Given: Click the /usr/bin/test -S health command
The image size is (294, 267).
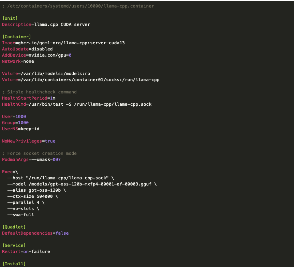Looking at the screenshot, I should coord(90,104).
